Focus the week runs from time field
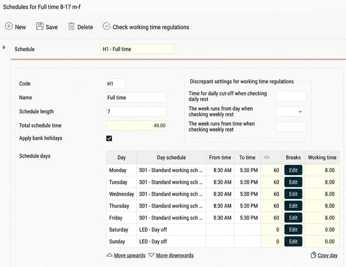Viewport: 346px width, 267px height. click(x=291, y=127)
